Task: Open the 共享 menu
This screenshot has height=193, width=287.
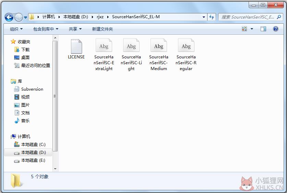Action: [75, 29]
